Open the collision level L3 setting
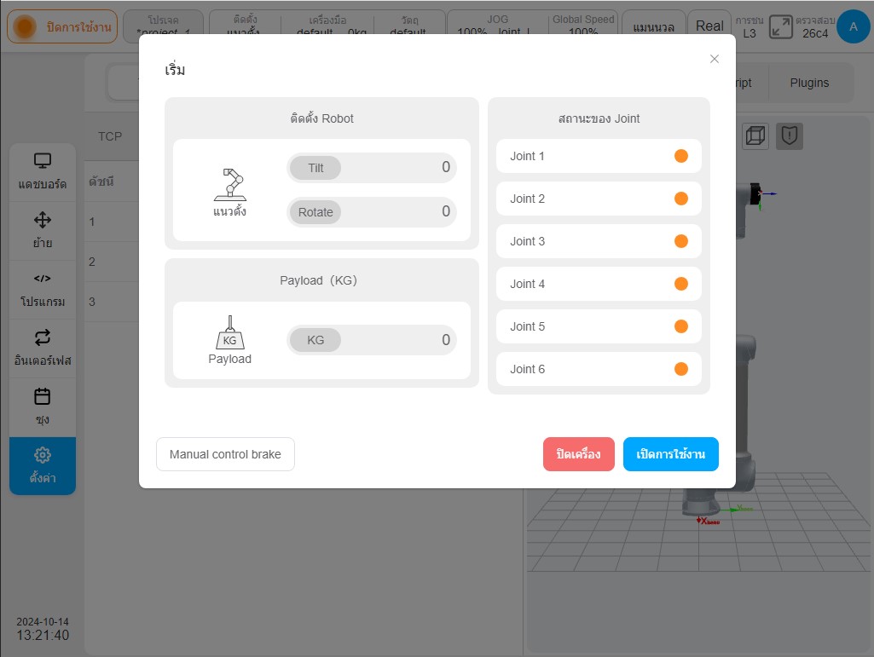This screenshot has width=874, height=657. pyautogui.click(x=750, y=26)
